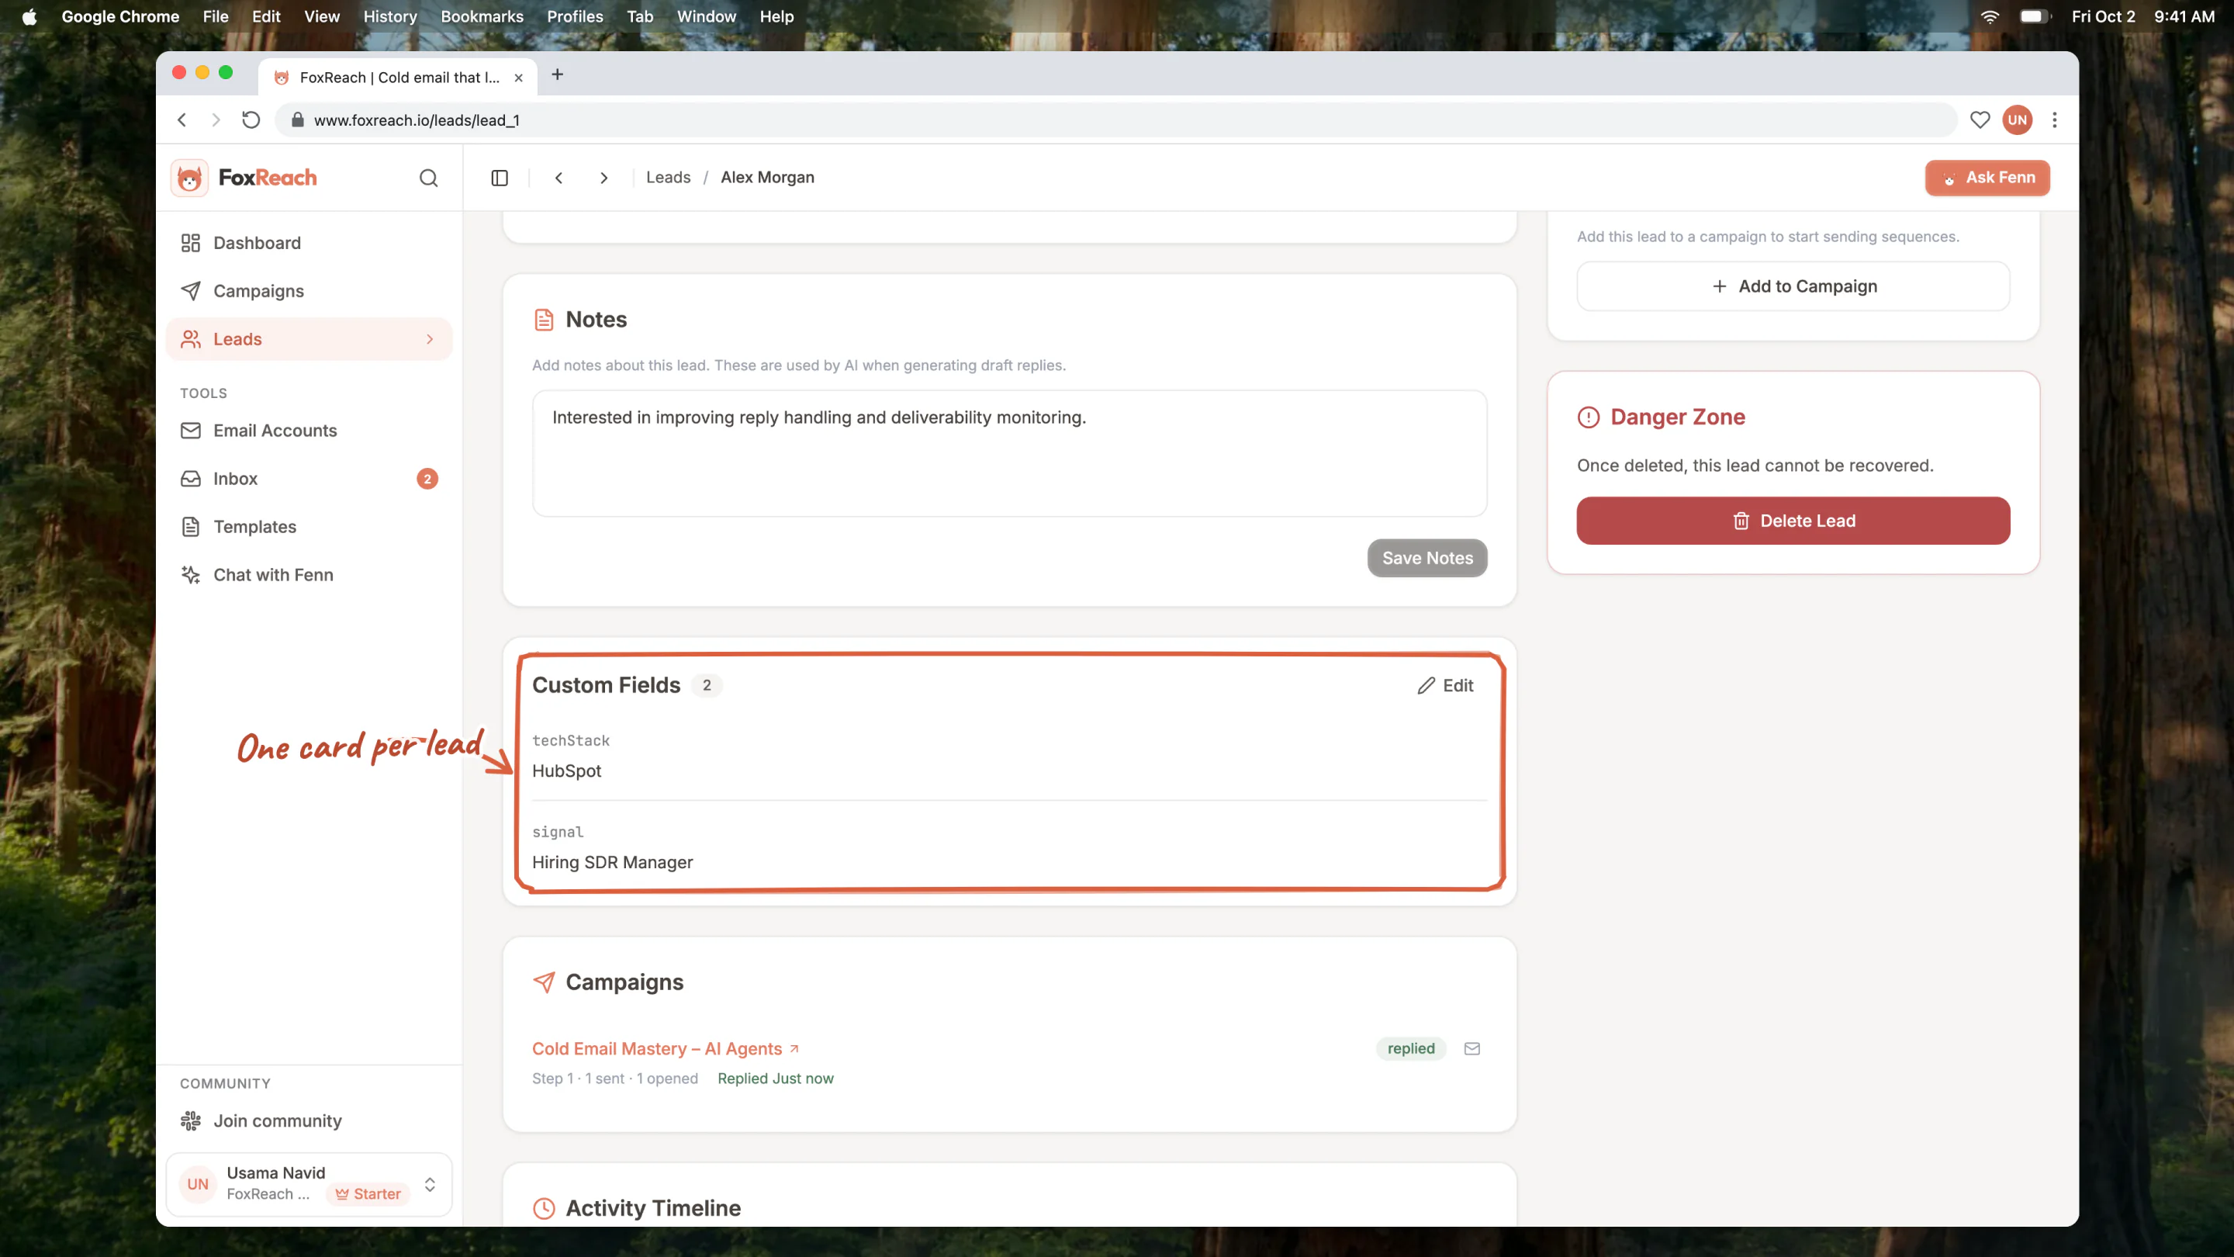Open the History menu

pos(389,16)
